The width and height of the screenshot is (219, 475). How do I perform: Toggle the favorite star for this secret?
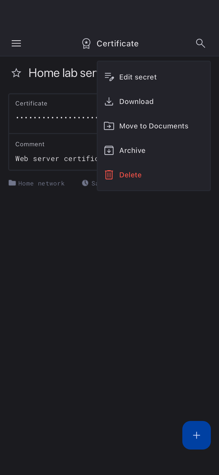click(16, 73)
